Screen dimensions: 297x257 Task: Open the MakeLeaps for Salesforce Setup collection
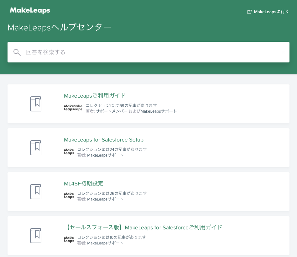click(x=103, y=140)
